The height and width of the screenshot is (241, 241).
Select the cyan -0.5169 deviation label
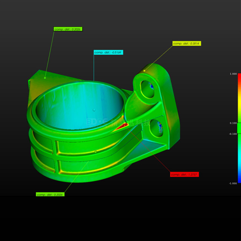coord(108,52)
